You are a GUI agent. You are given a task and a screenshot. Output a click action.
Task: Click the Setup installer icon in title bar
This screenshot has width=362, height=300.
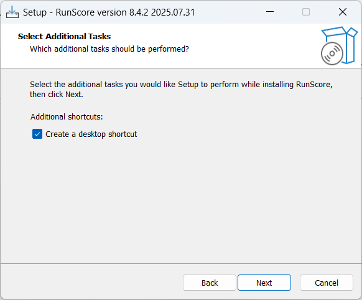(12, 12)
